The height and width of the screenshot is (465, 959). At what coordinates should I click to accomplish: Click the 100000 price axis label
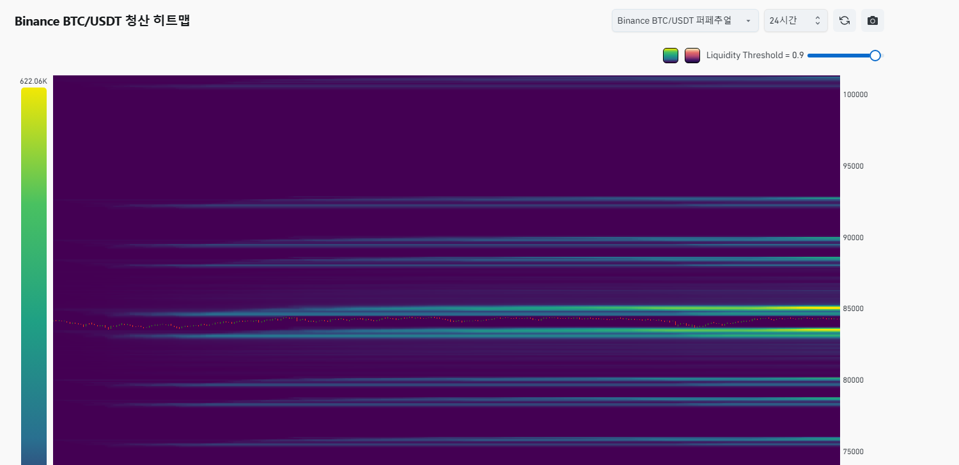tap(855, 95)
